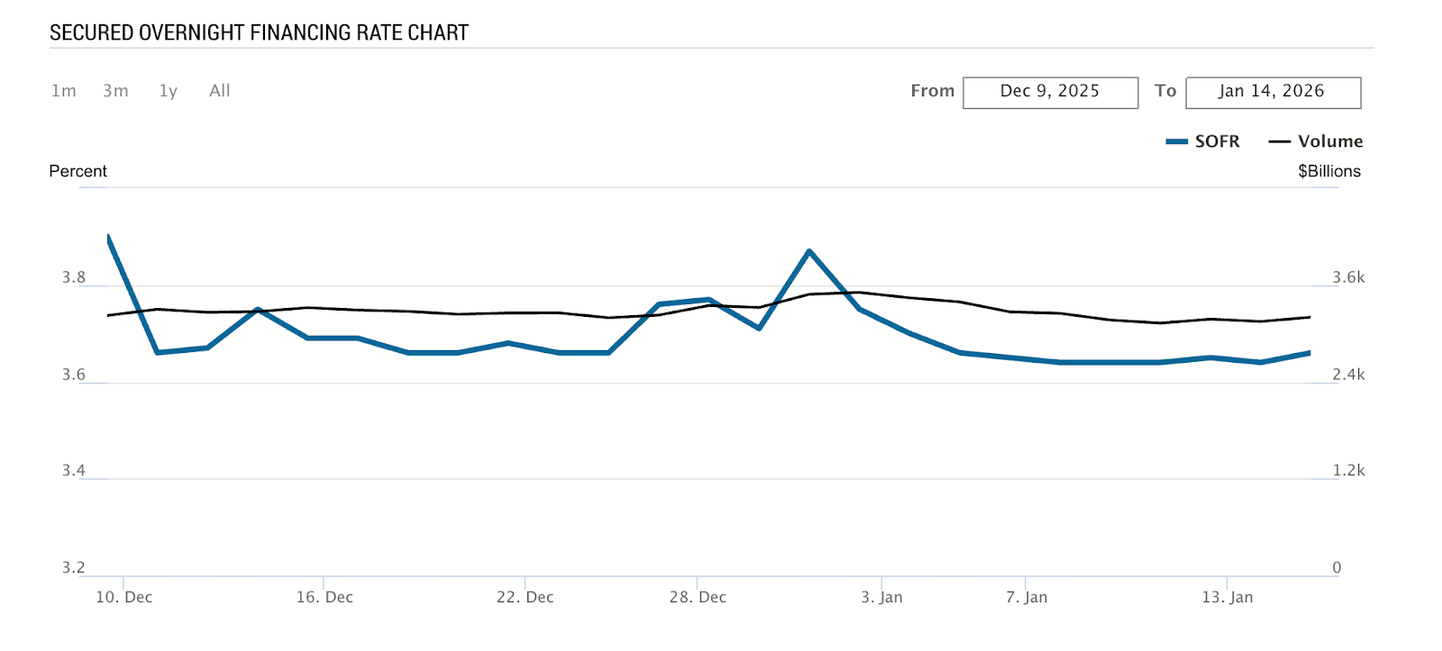
Task: Click the 10. Dec x-axis label
Action: 124,597
